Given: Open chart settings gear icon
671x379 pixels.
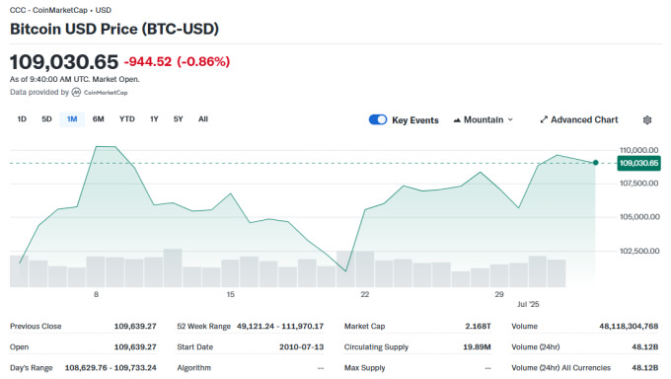Looking at the screenshot, I should (x=647, y=119).
